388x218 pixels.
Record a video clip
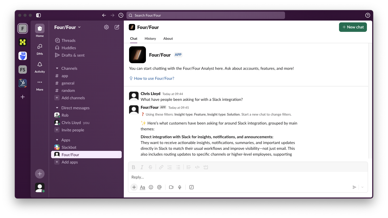[171, 187]
